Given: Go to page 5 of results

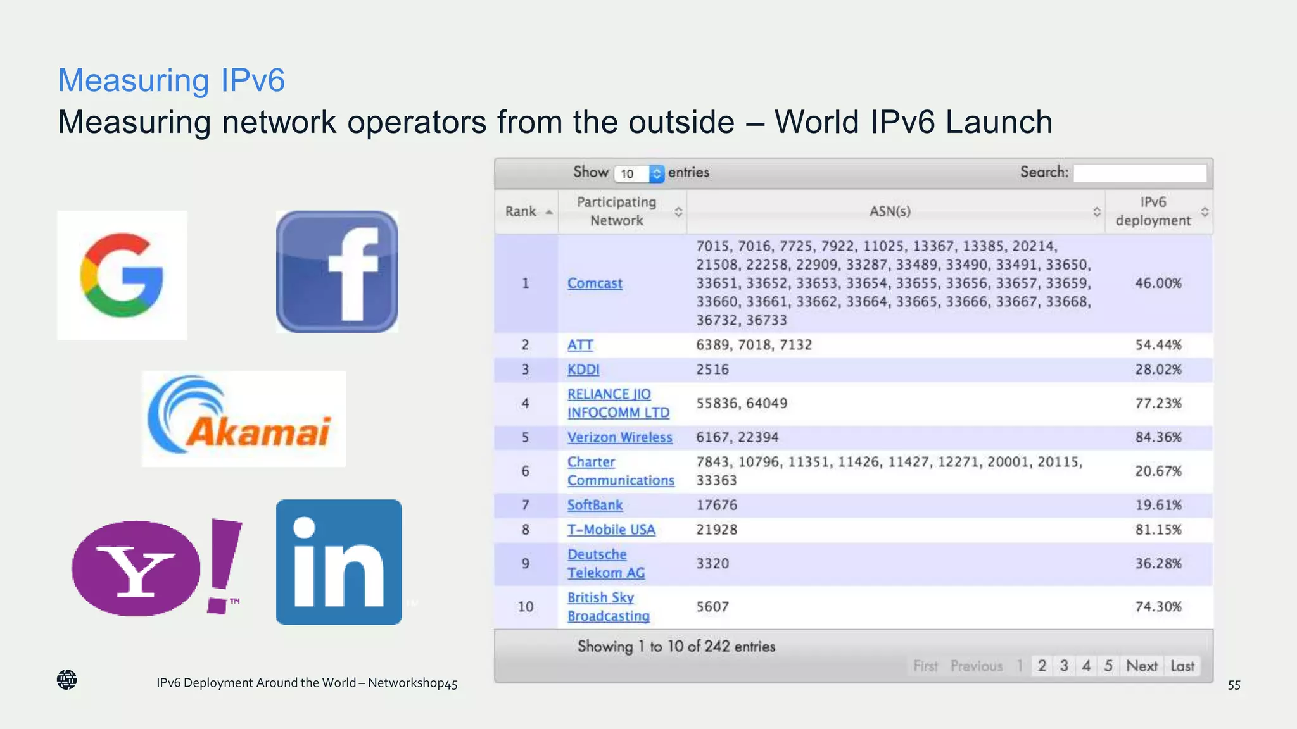Looking at the screenshot, I should click(x=1108, y=666).
